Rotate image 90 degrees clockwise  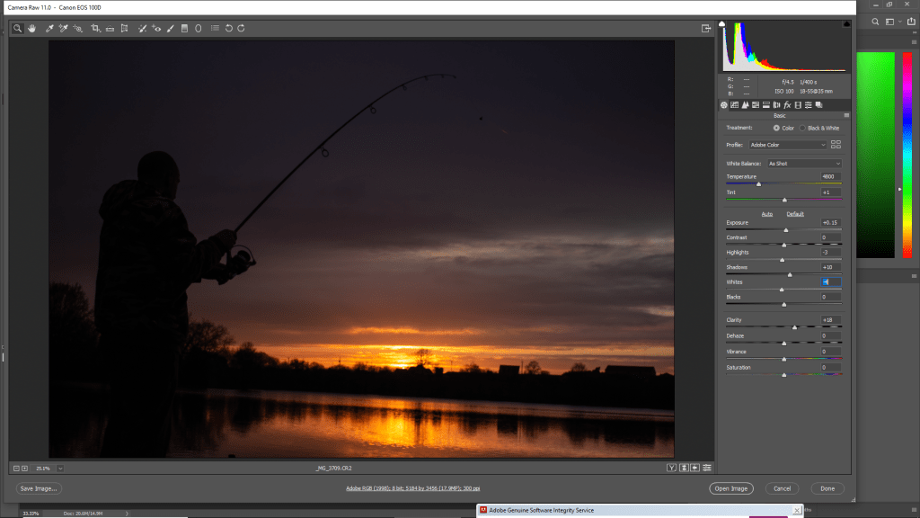pos(241,28)
